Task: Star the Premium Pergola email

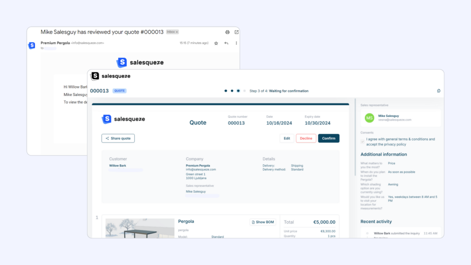Action: [x=216, y=43]
